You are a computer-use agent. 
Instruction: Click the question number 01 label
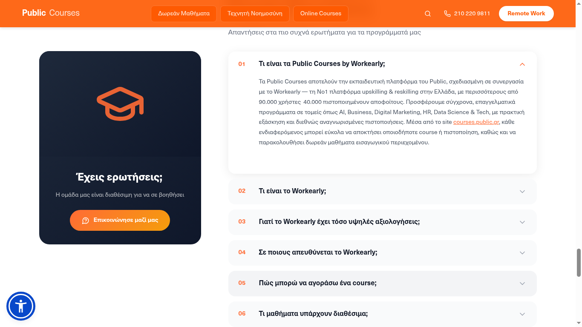tap(242, 64)
